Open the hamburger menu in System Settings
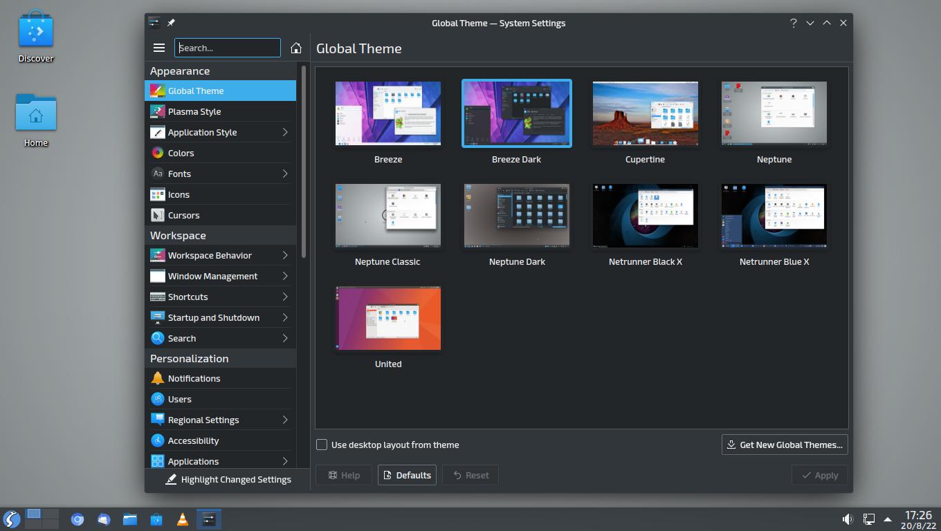The image size is (941, 531). point(159,48)
